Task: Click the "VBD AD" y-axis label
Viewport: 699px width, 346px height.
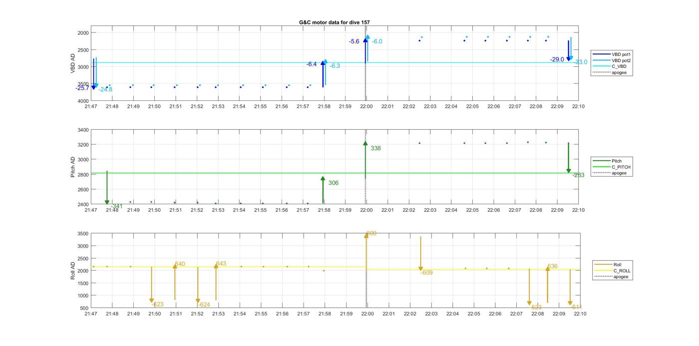Action: point(73,63)
